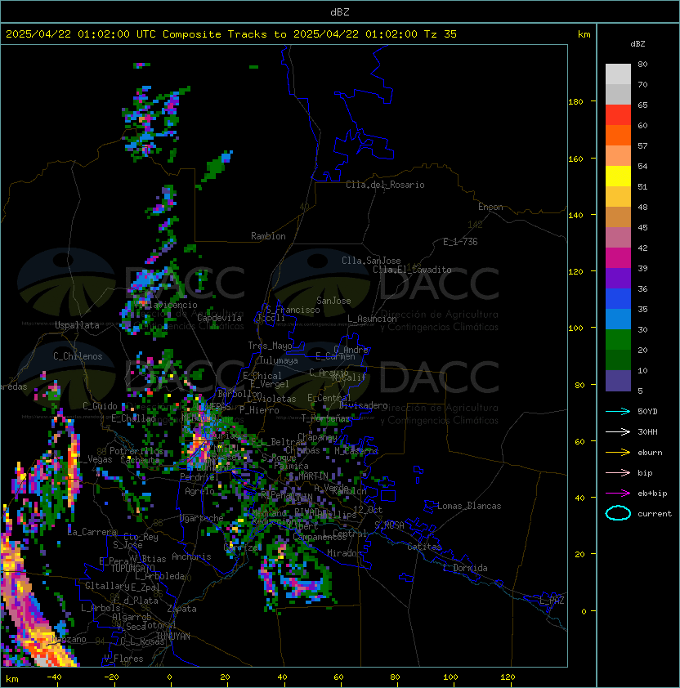Click the 'Uspallata' map label
Screen dimensions: 680x688
(x=77, y=325)
